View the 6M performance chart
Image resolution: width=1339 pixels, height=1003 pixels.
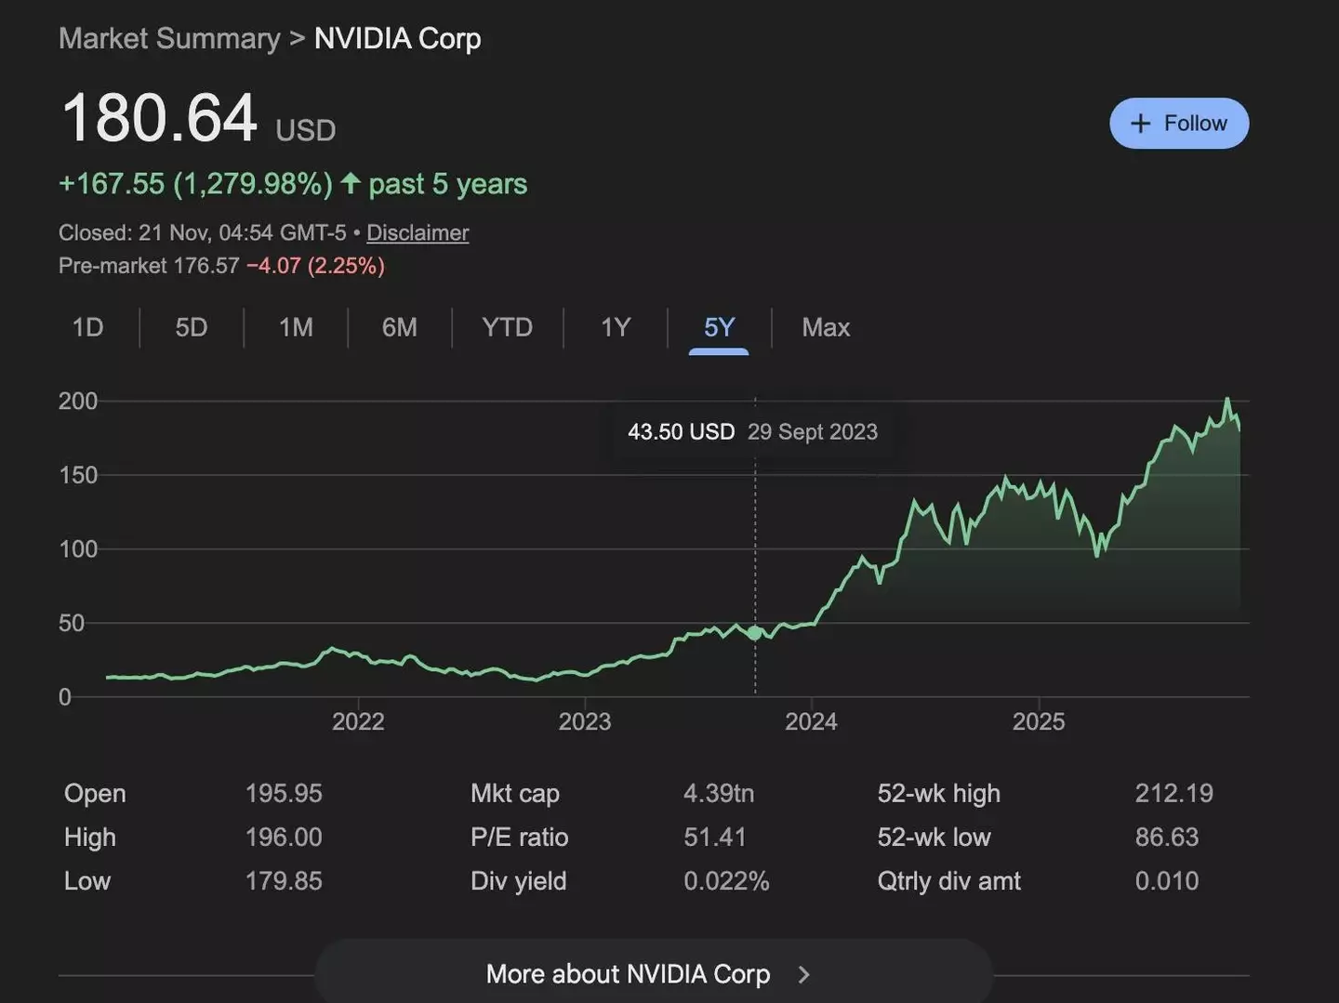click(399, 327)
